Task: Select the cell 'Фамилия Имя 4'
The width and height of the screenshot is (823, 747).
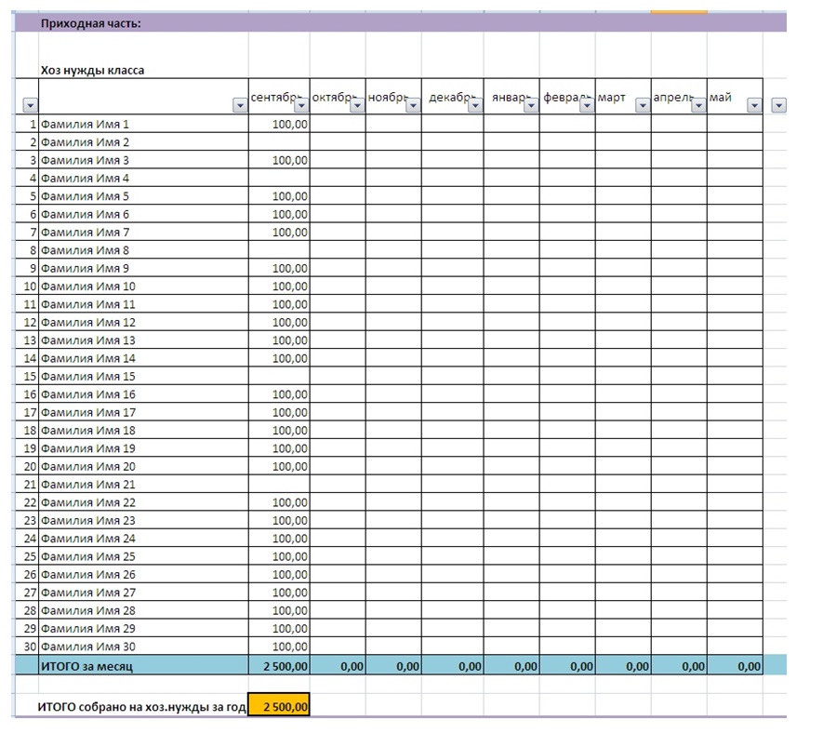Action: (x=143, y=178)
